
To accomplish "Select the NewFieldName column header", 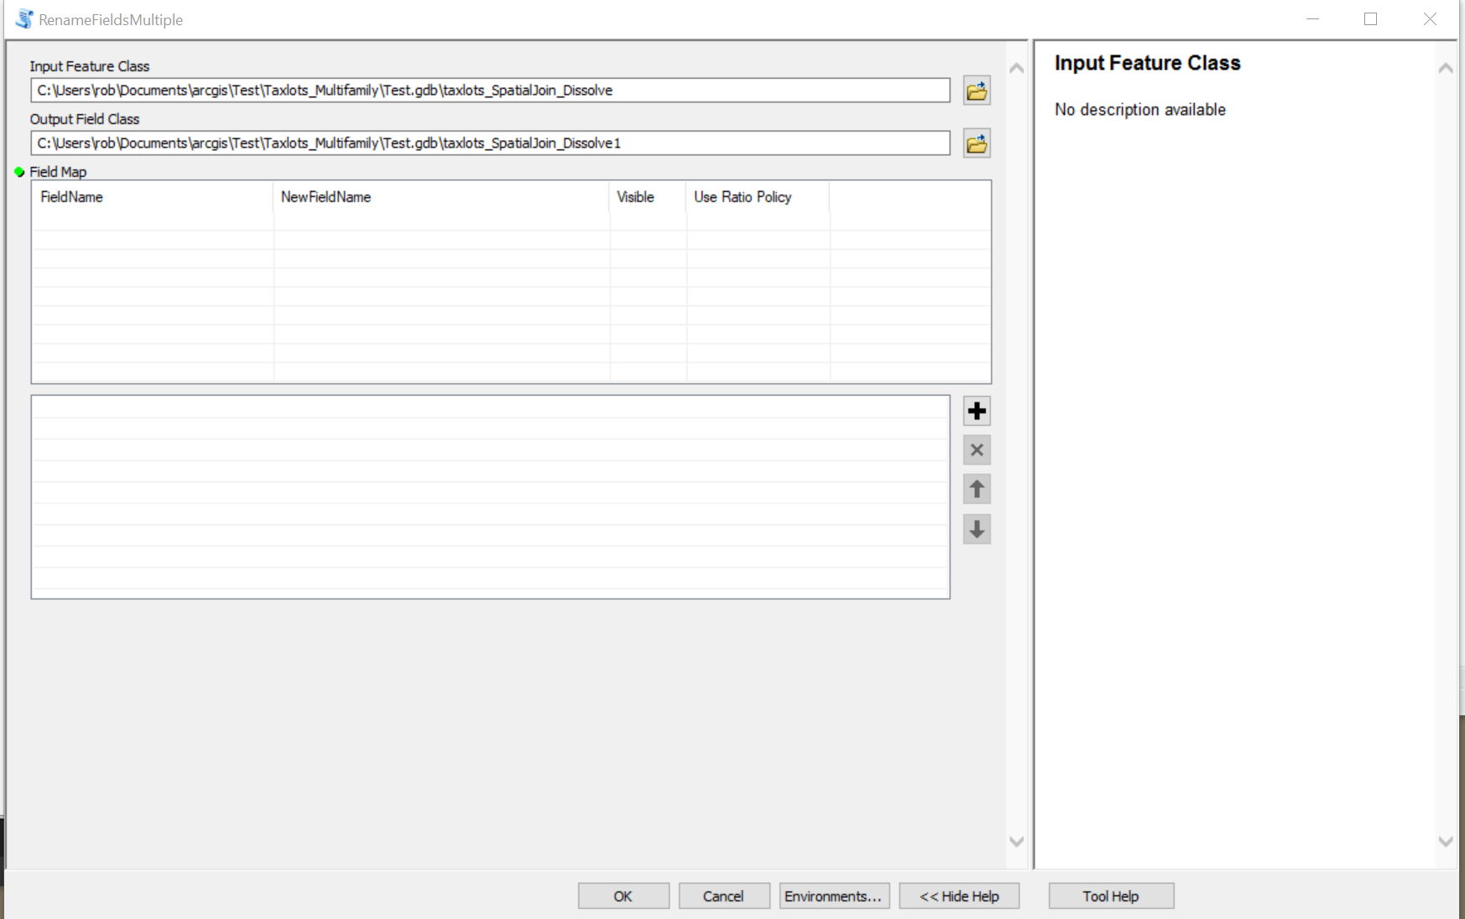I will pyautogui.click(x=441, y=197).
